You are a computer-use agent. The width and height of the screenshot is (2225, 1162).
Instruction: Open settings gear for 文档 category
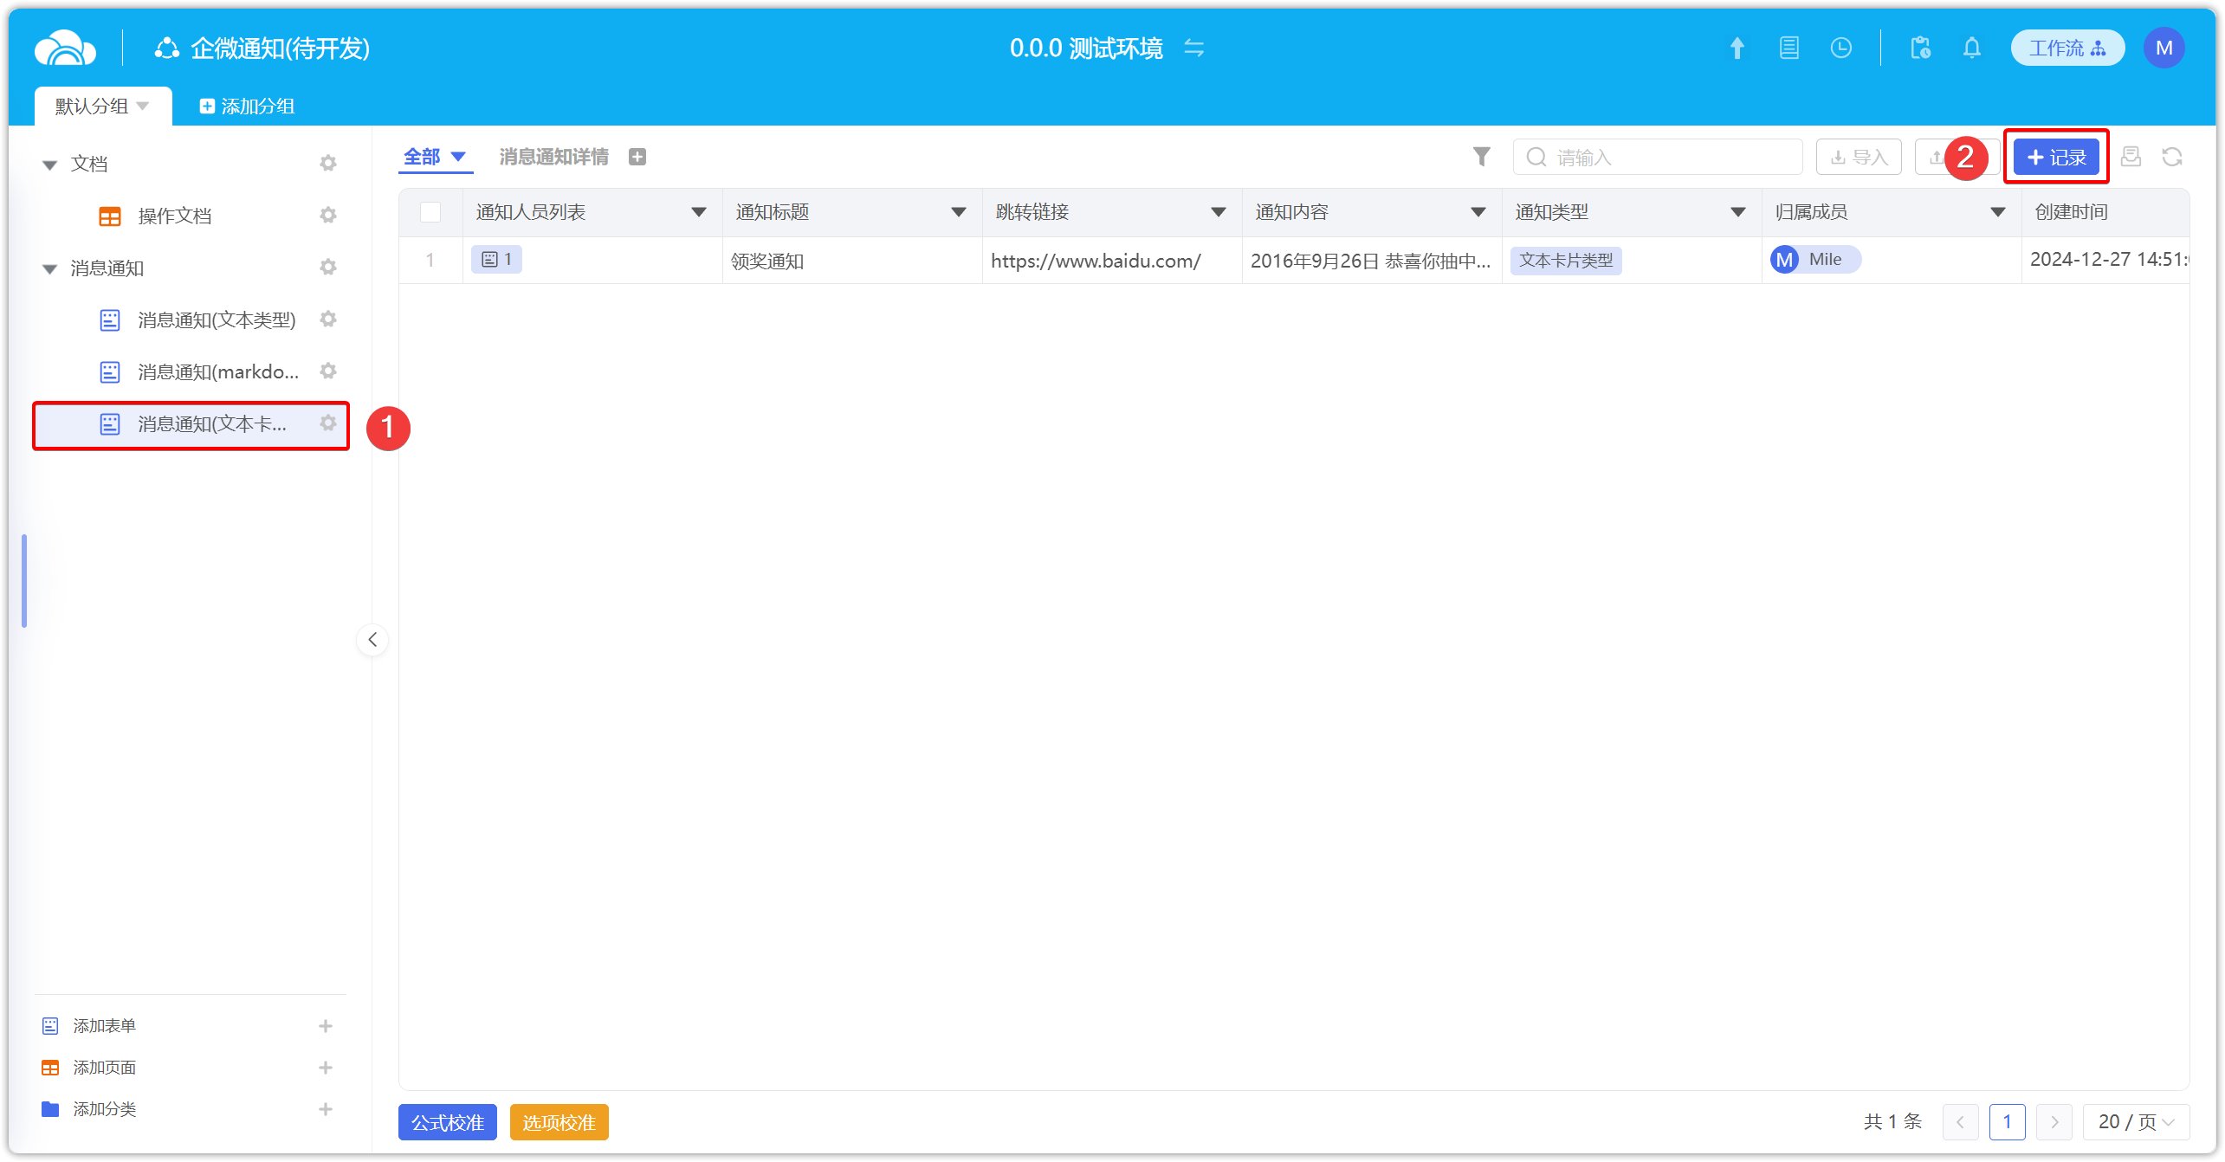pyautogui.click(x=328, y=163)
